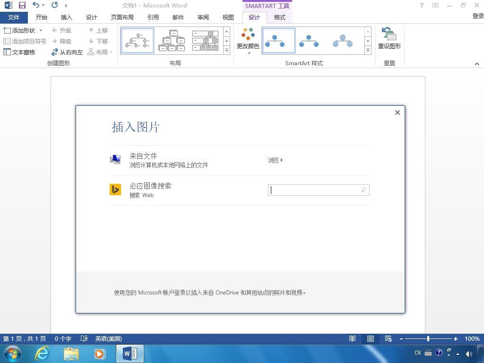484x363 pixels.
Task: Select the second SmartArt style thumbnail
Action: 309,41
